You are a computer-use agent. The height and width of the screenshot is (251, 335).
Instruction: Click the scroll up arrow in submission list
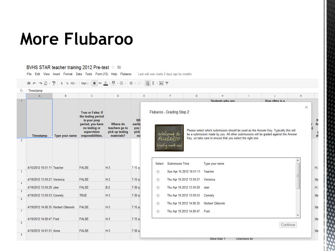point(298,160)
